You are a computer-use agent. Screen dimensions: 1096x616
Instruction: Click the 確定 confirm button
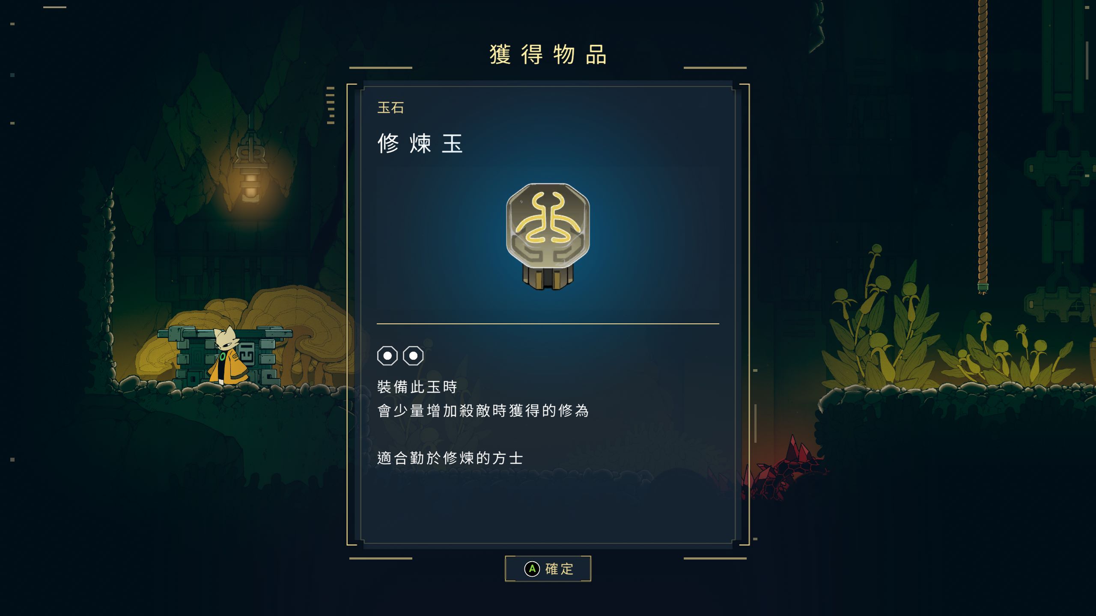[x=548, y=569]
